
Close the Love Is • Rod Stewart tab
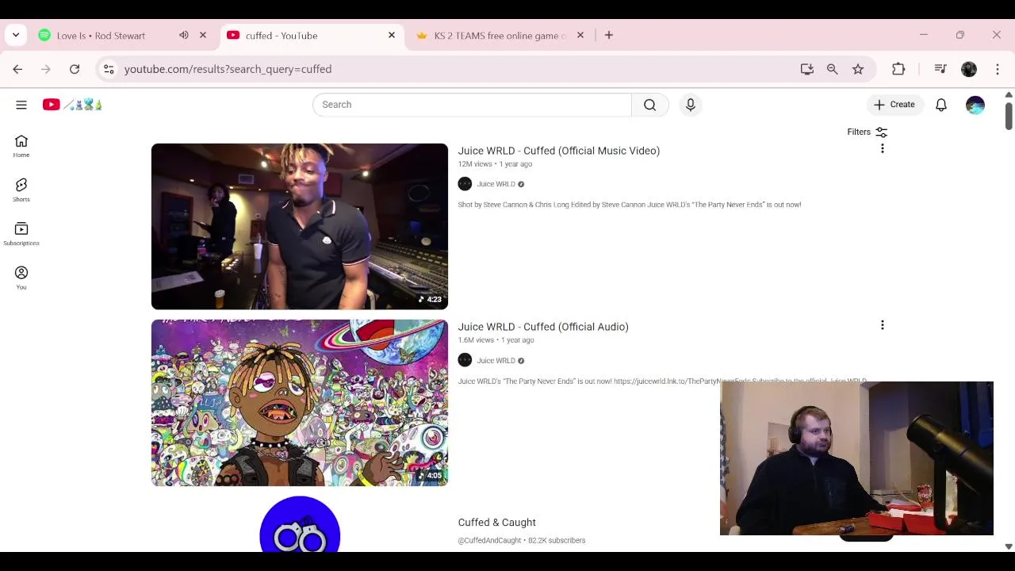click(x=203, y=35)
